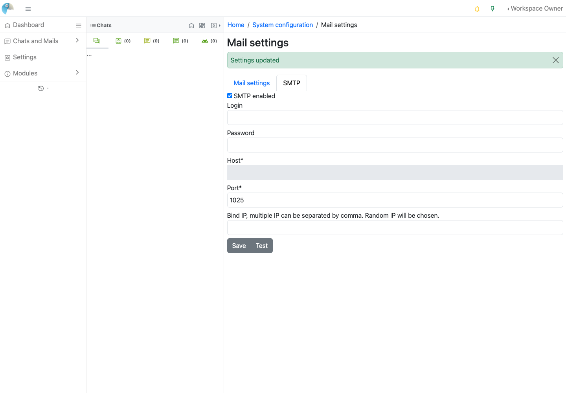Open the dashboard grid icon in Chats header
566x393 pixels.
(202, 26)
